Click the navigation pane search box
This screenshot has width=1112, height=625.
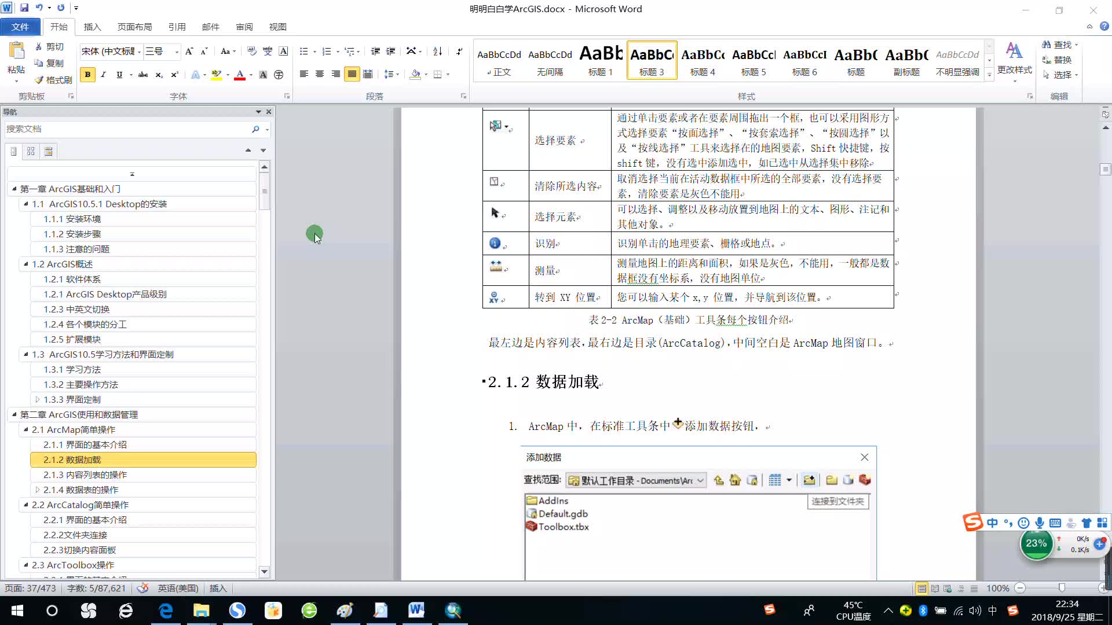[127, 129]
